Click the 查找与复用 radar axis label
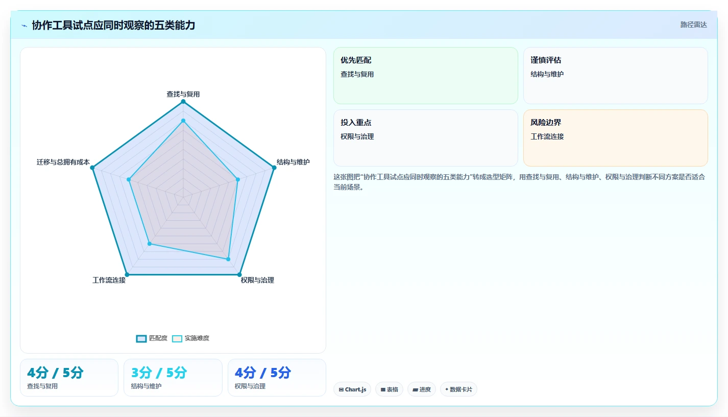The height and width of the screenshot is (417, 728). pyautogui.click(x=183, y=94)
